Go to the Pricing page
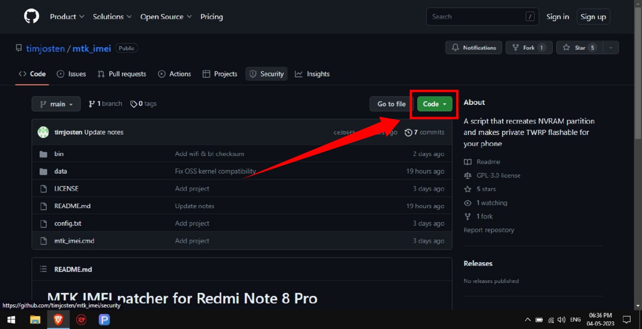This screenshot has height=329, width=642. point(212,16)
